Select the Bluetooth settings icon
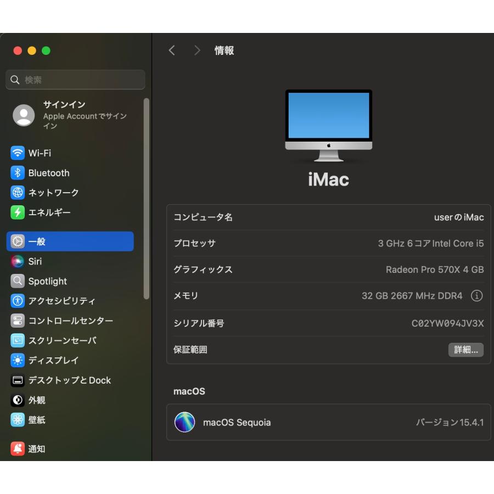 (15, 173)
